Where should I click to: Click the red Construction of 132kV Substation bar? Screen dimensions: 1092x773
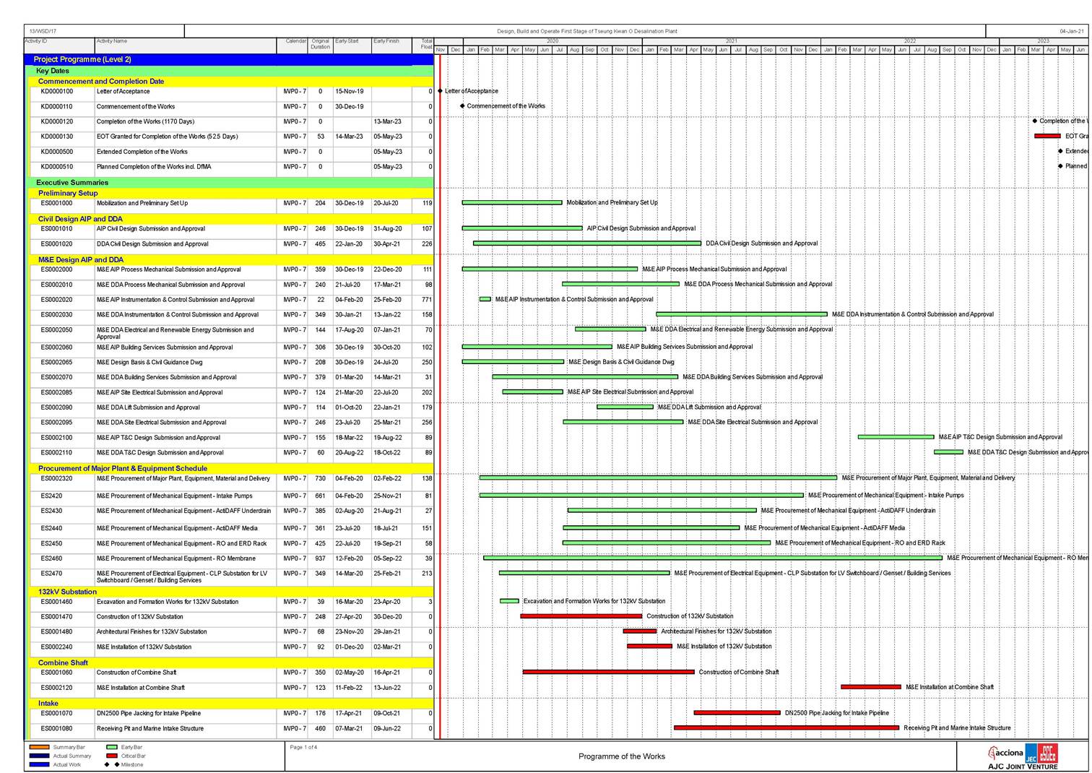point(581,616)
